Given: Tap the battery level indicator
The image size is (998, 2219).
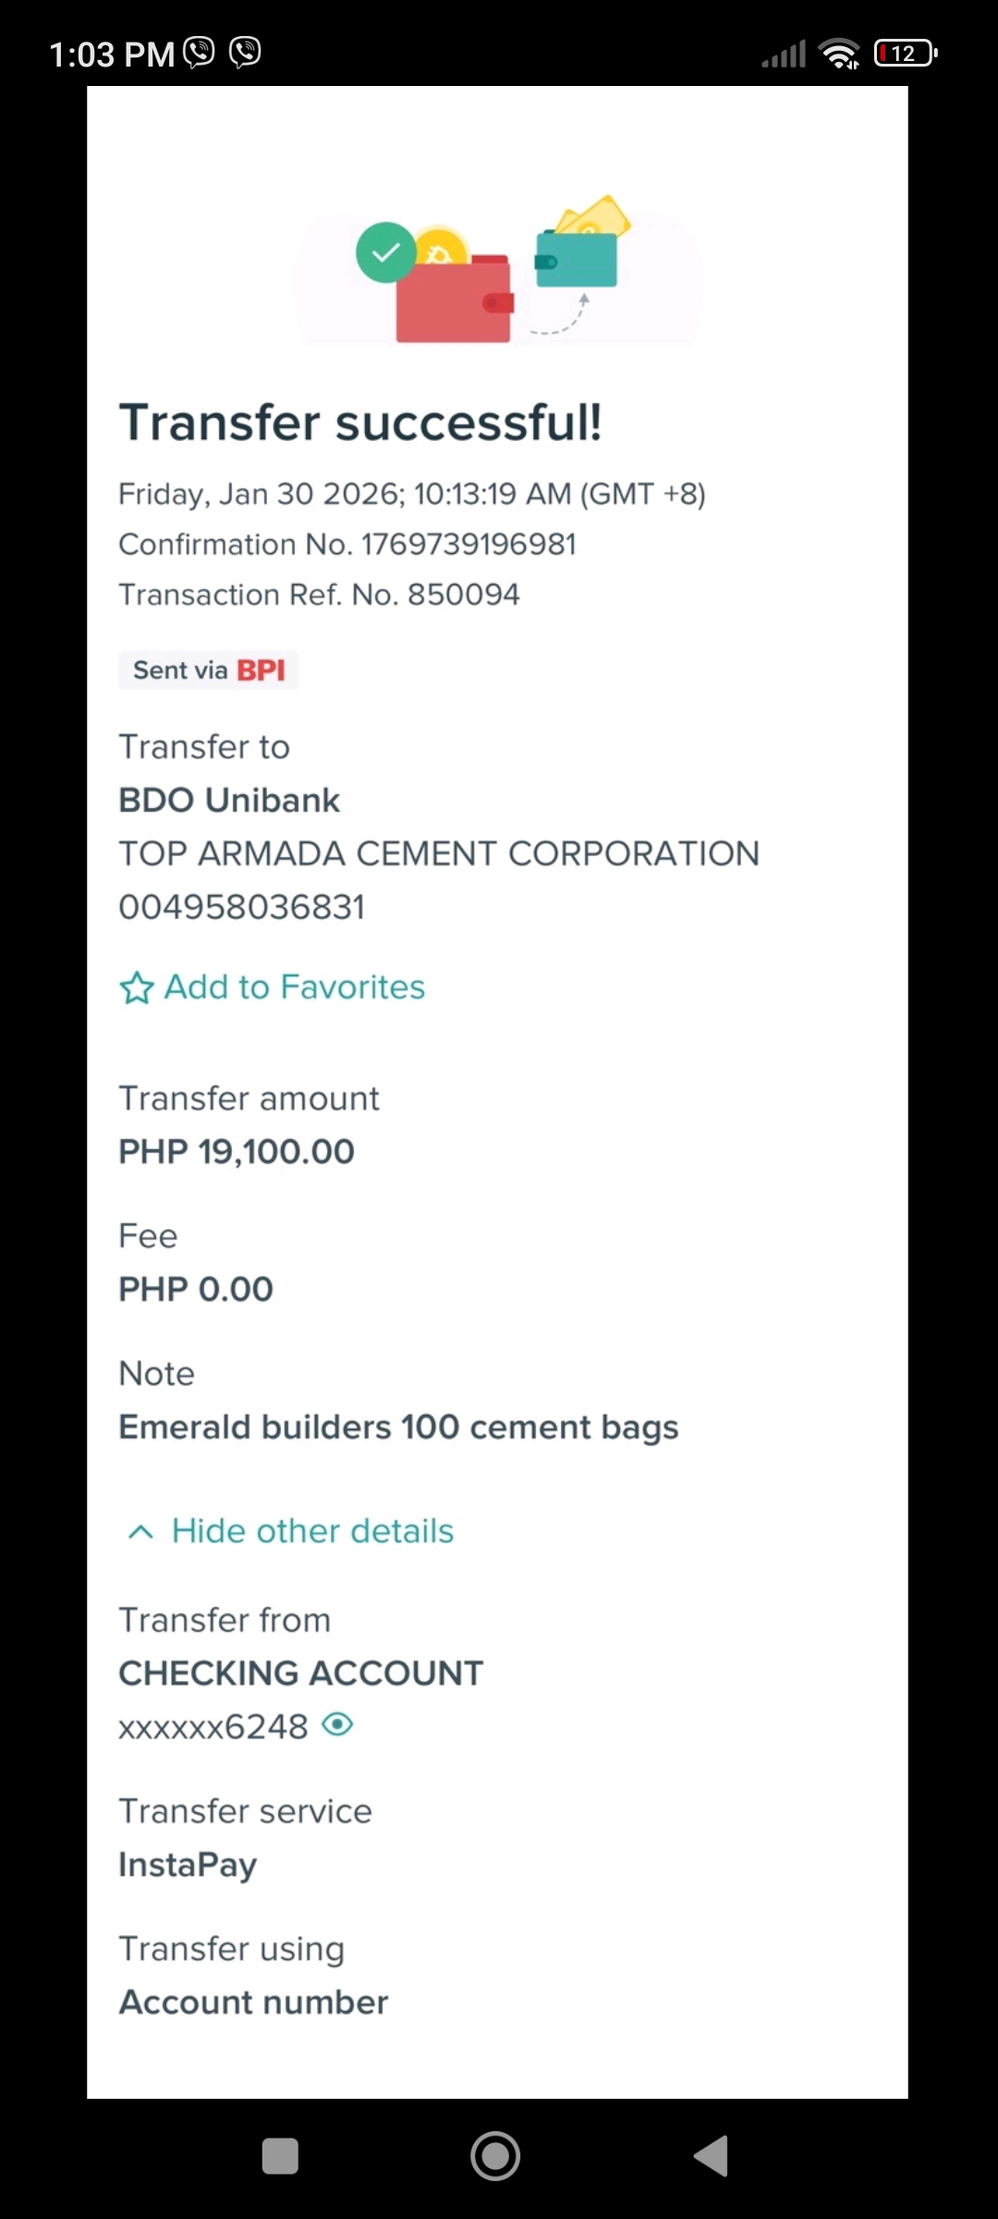Looking at the screenshot, I should point(905,54).
